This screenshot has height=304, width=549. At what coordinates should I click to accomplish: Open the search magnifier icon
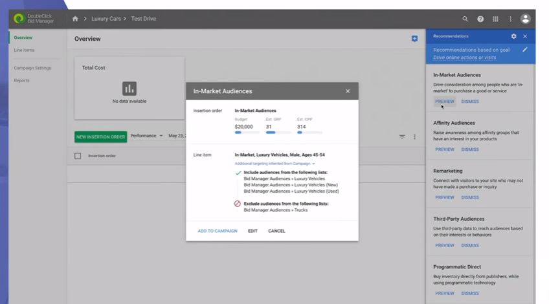(x=465, y=19)
